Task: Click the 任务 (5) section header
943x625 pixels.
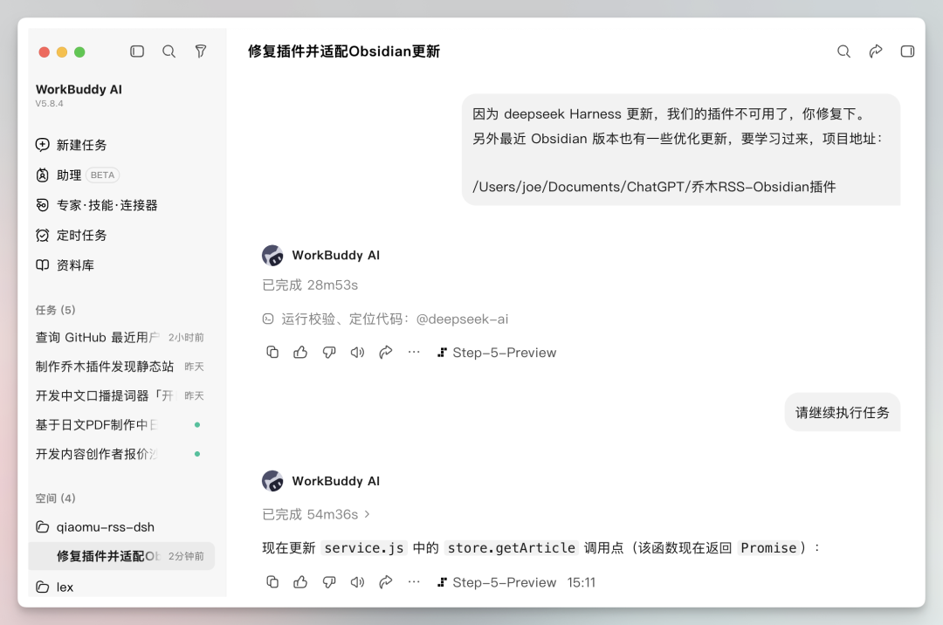Action: tap(55, 310)
